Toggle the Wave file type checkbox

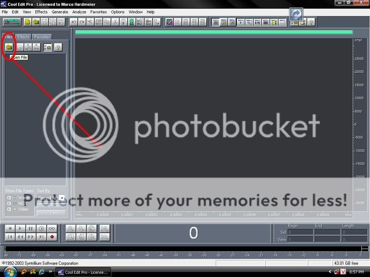click(9, 198)
